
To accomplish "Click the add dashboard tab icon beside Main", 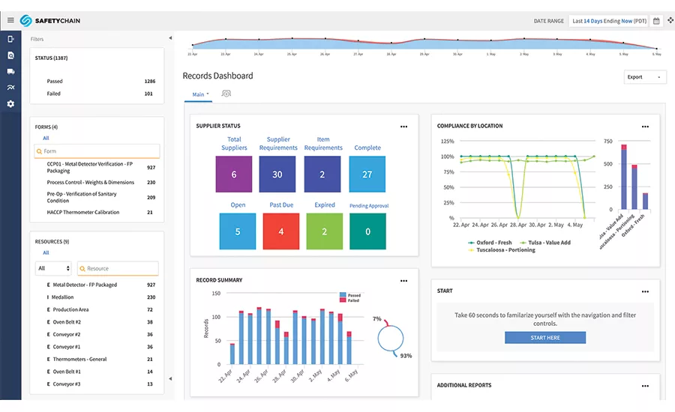I will pyautogui.click(x=226, y=94).
